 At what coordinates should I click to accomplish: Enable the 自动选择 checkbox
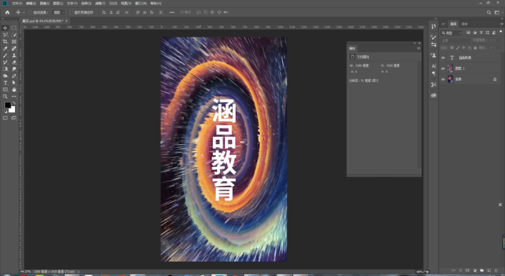(x=30, y=13)
